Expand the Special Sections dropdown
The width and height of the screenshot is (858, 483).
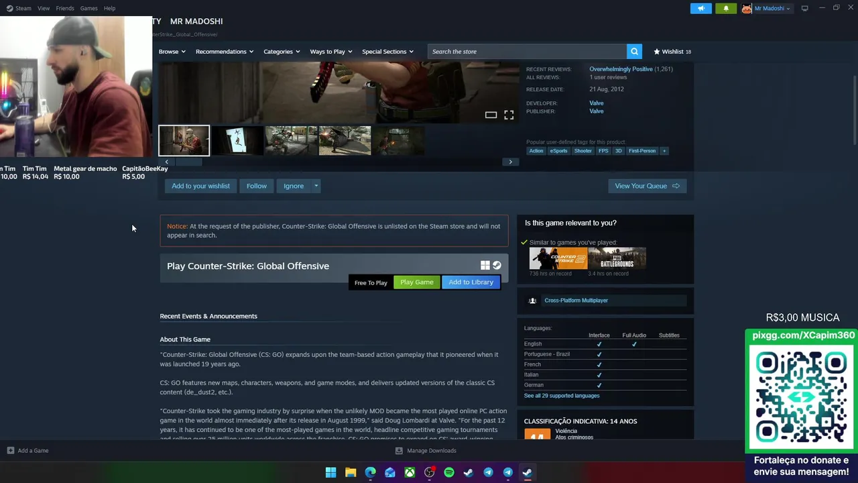click(x=387, y=52)
